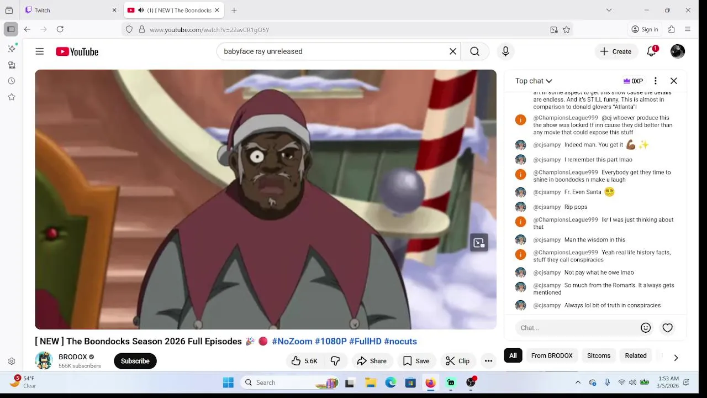Screen dimensions: 707x398
Task: Open the BRODOX channel name link
Action: point(73,357)
